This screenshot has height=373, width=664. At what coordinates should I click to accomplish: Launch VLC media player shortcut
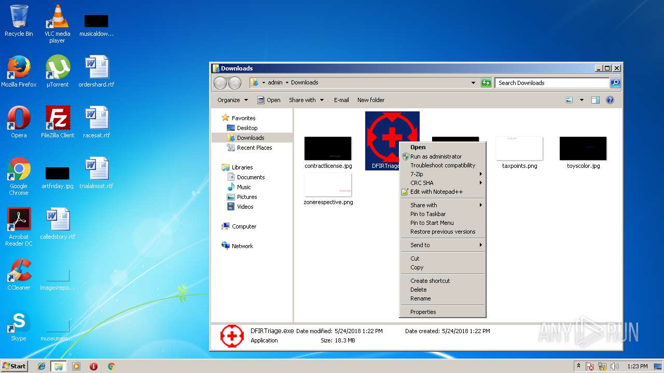[57, 23]
